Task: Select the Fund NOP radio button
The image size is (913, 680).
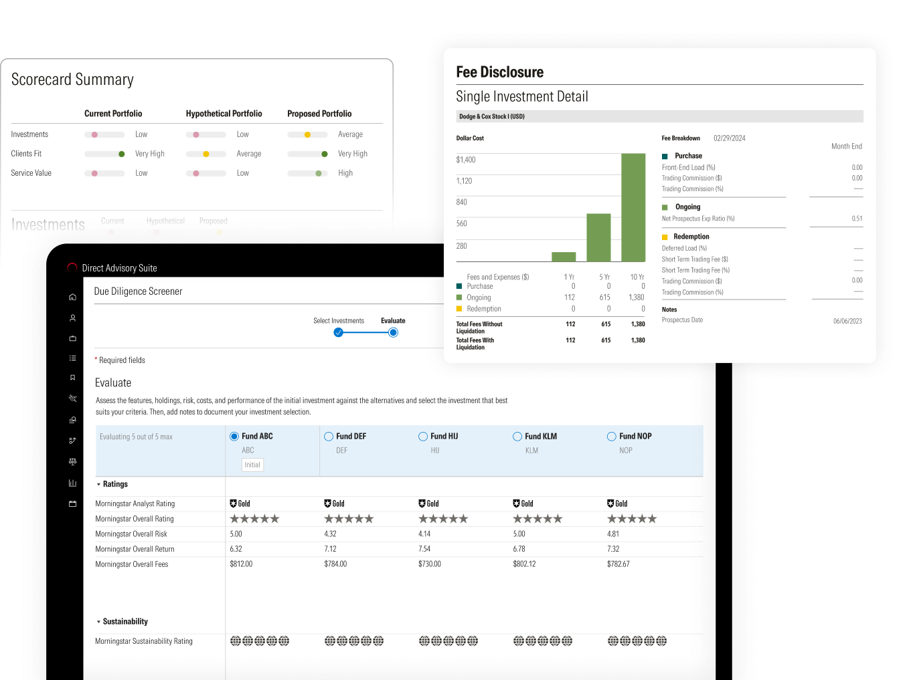Action: [612, 437]
